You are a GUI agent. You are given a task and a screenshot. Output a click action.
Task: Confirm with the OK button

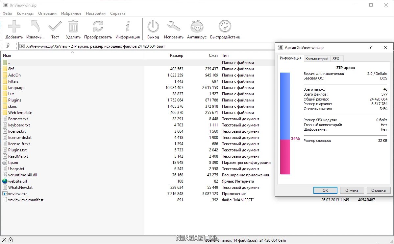click(x=325, y=190)
